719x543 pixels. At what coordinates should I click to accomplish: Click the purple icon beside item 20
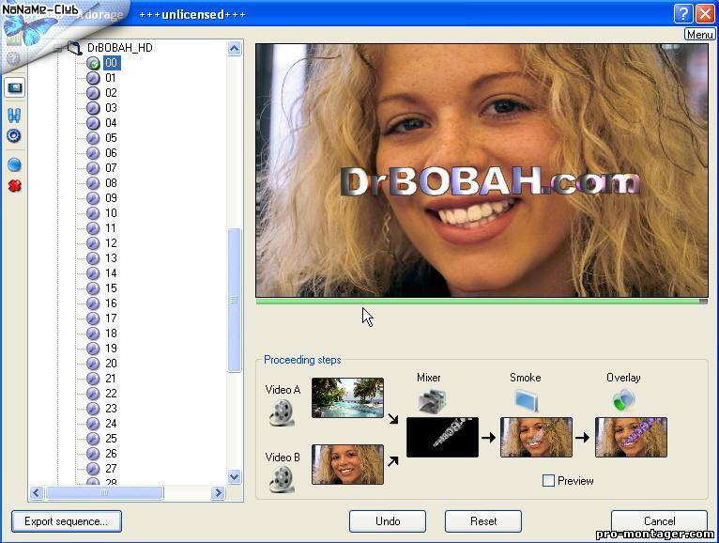(x=93, y=364)
